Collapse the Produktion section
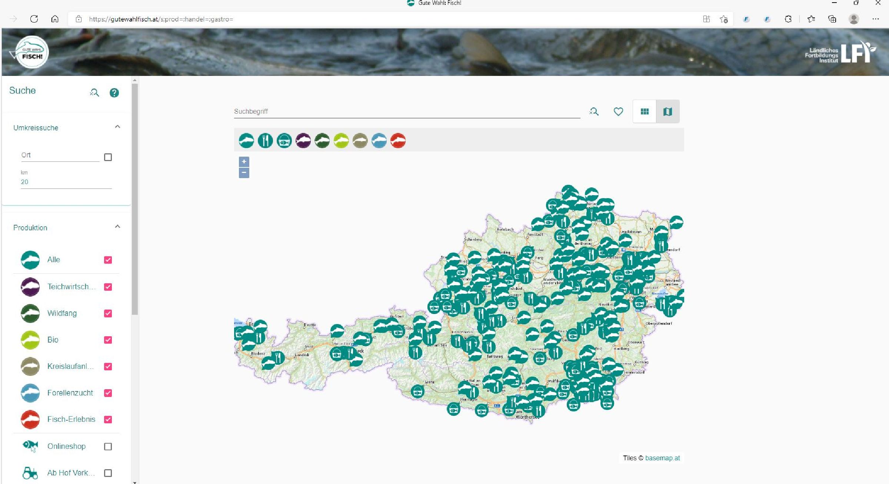This screenshot has width=889, height=484. point(117,227)
